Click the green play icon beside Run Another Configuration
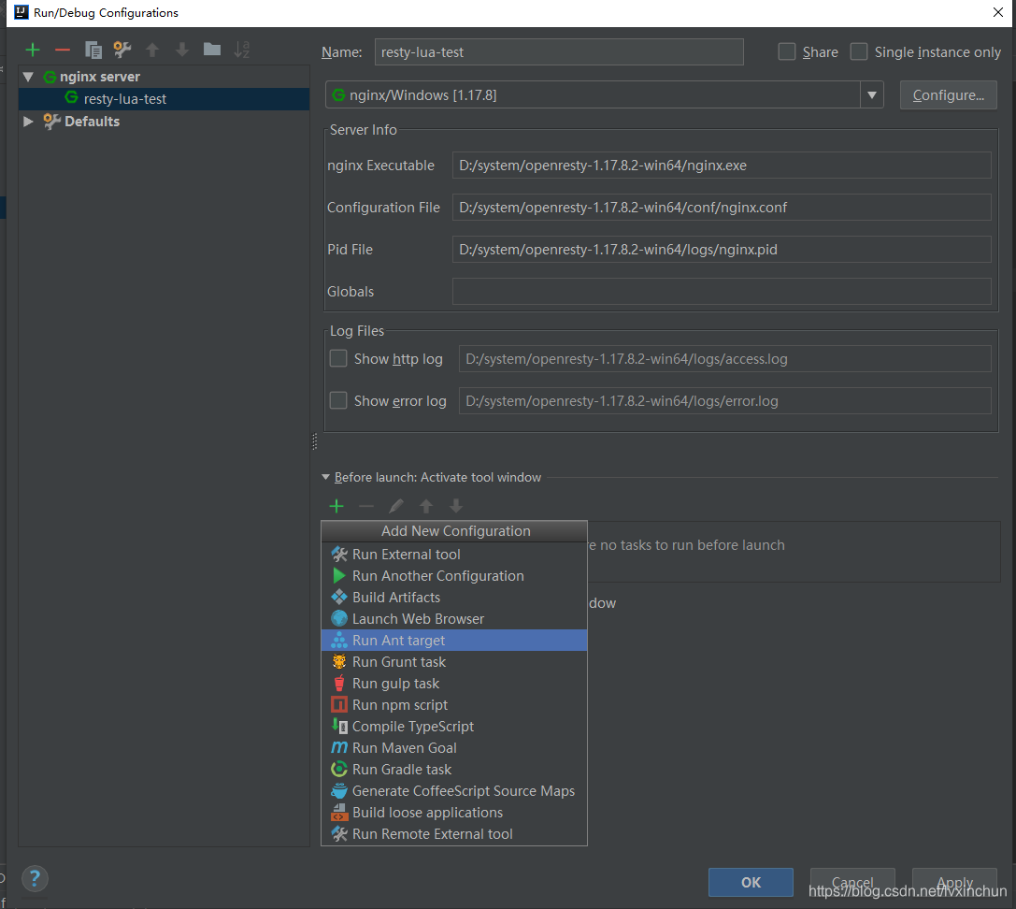Image resolution: width=1016 pixels, height=909 pixels. click(339, 576)
